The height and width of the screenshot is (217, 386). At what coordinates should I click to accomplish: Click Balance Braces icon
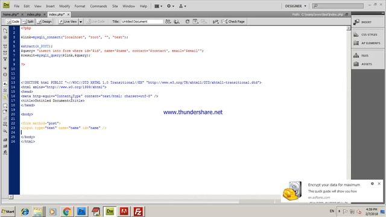click(x=5, y=75)
